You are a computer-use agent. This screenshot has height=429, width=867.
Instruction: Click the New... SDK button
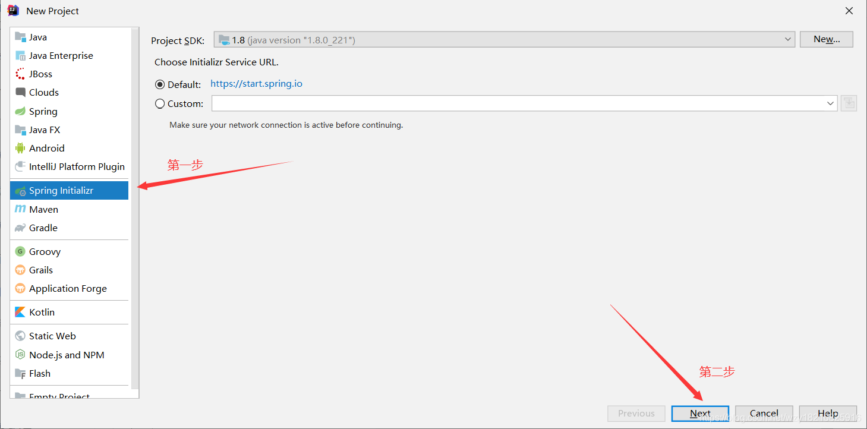point(827,39)
